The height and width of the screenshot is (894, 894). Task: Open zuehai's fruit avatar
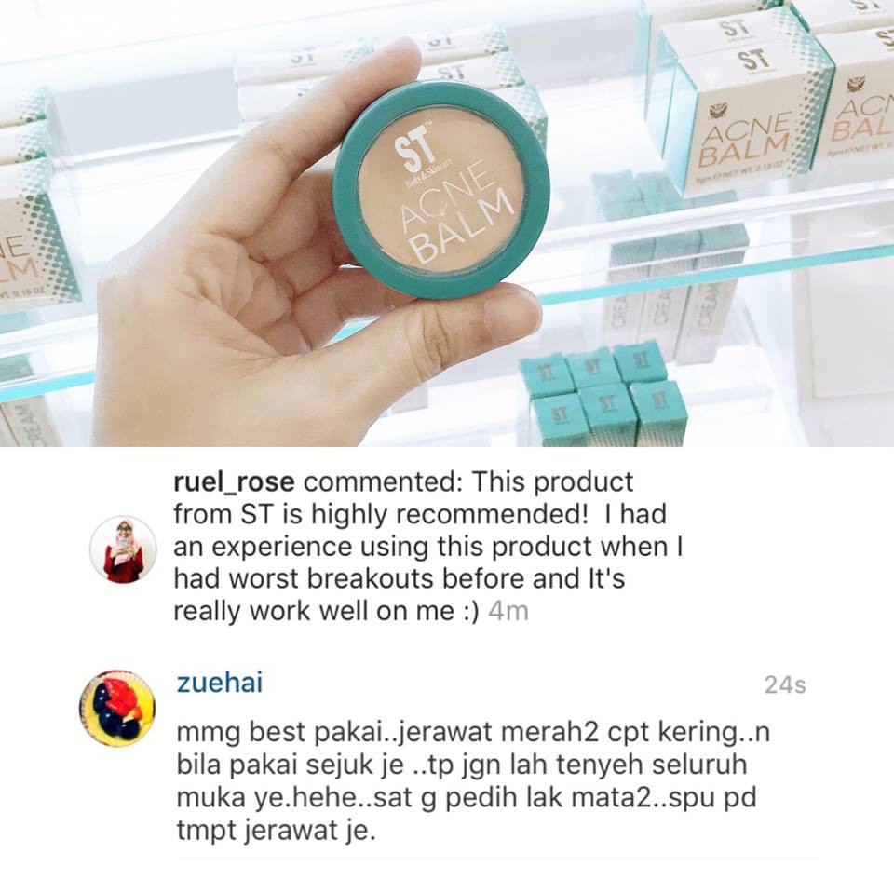(117, 708)
